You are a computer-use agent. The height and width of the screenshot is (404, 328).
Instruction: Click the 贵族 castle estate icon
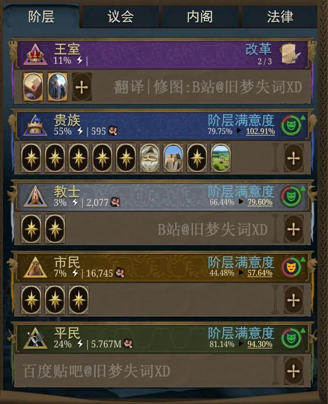pyautogui.click(x=35, y=125)
